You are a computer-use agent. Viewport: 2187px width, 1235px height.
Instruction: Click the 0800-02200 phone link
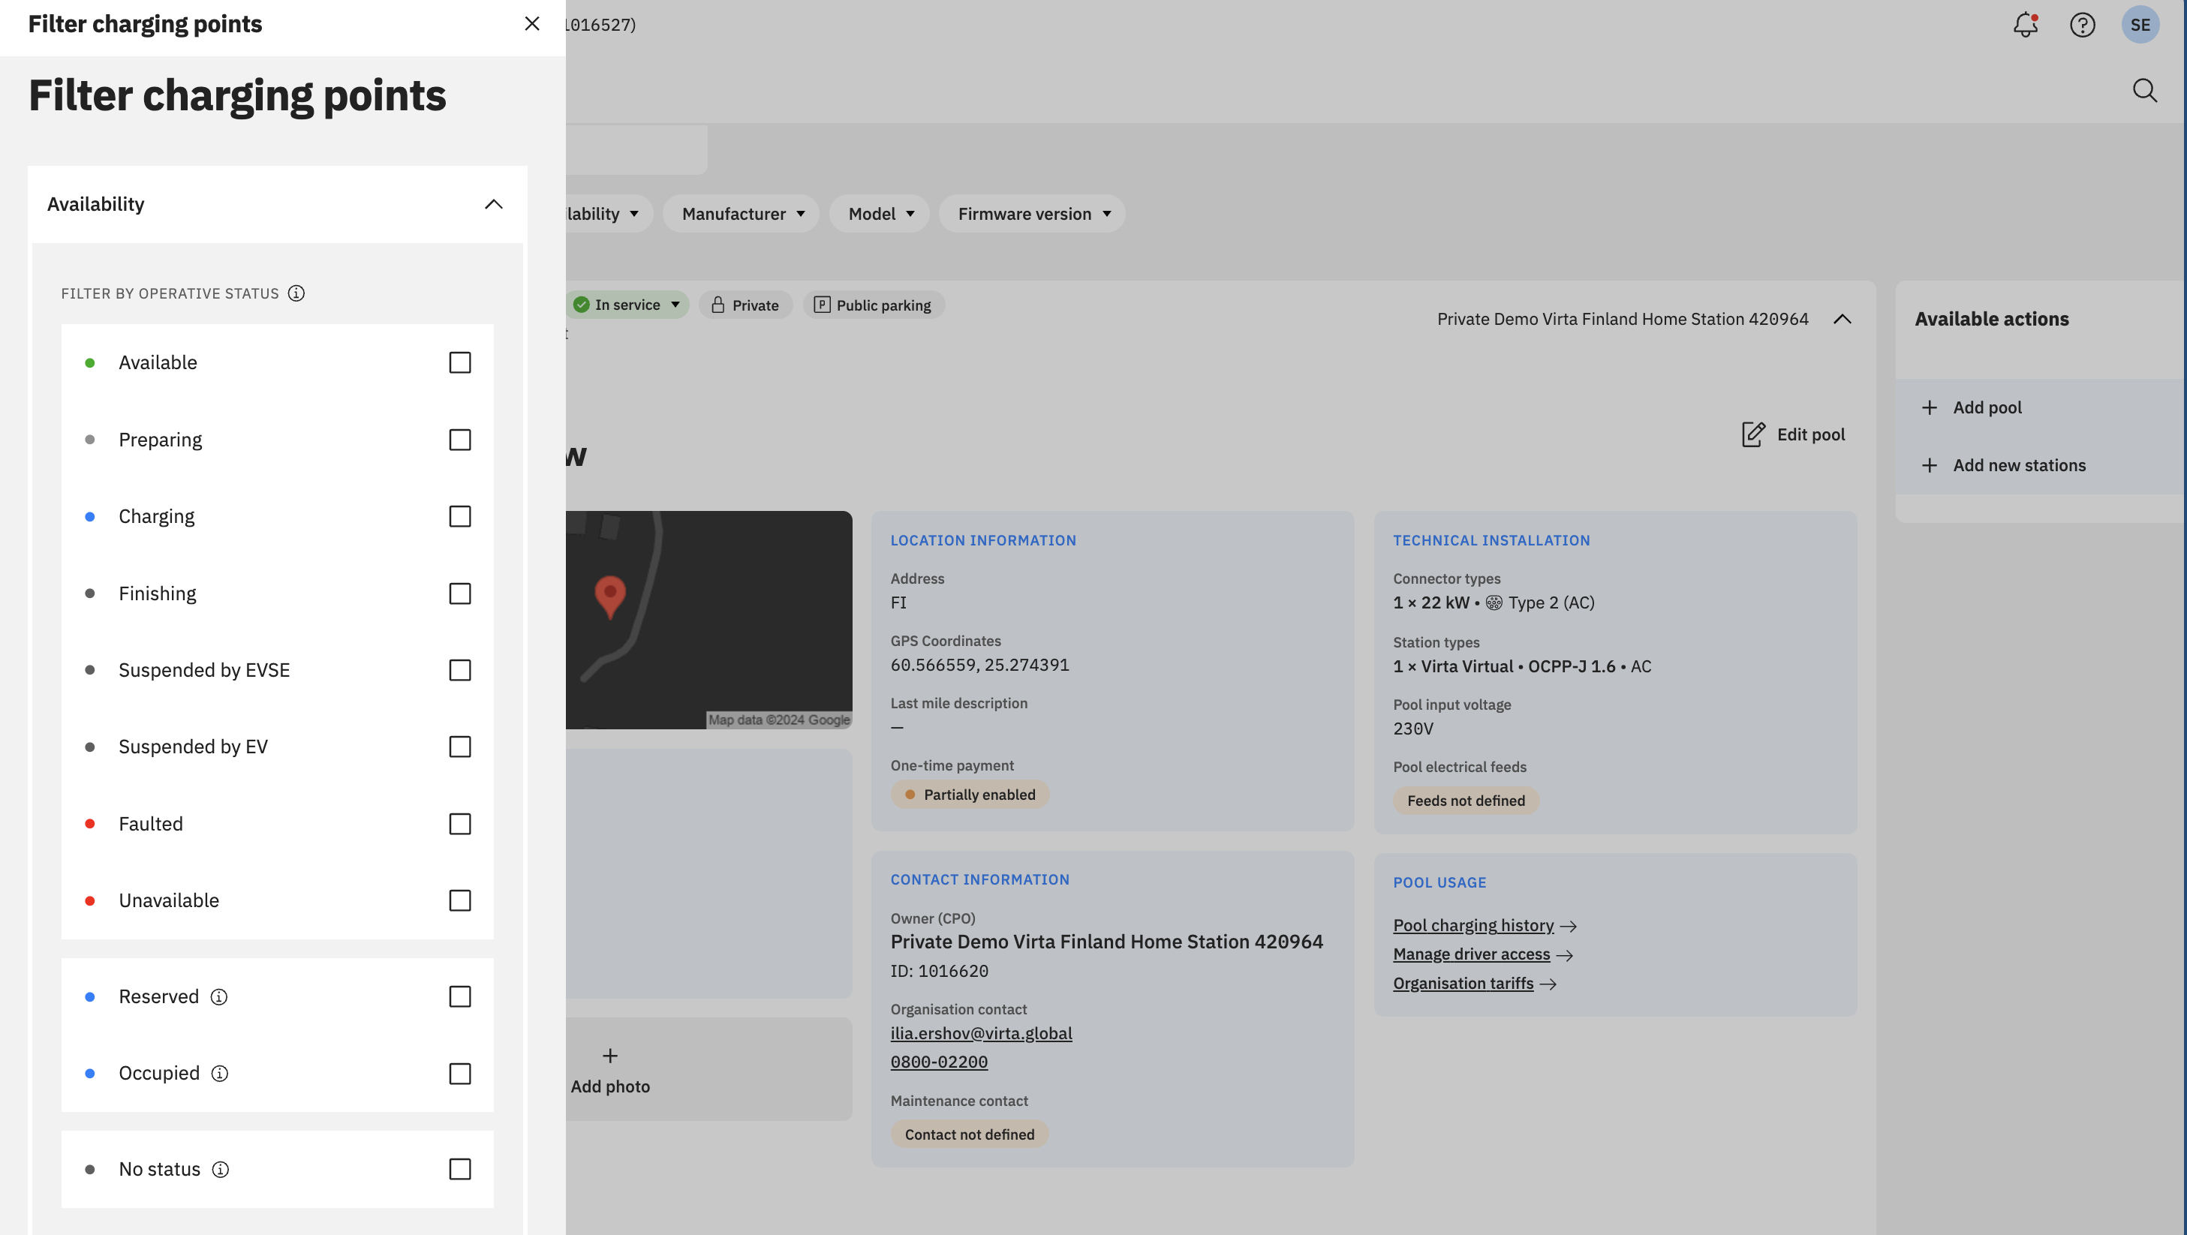[938, 1062]
